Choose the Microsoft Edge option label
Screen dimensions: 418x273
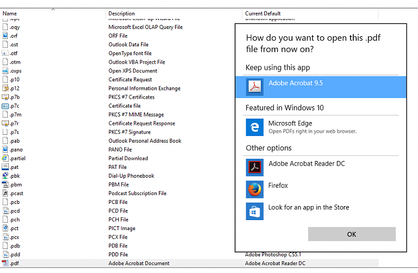click(290, 123)
